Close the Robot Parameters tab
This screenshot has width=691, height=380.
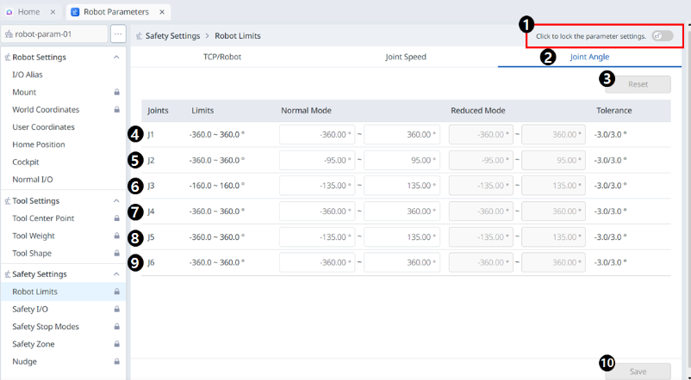160,12
